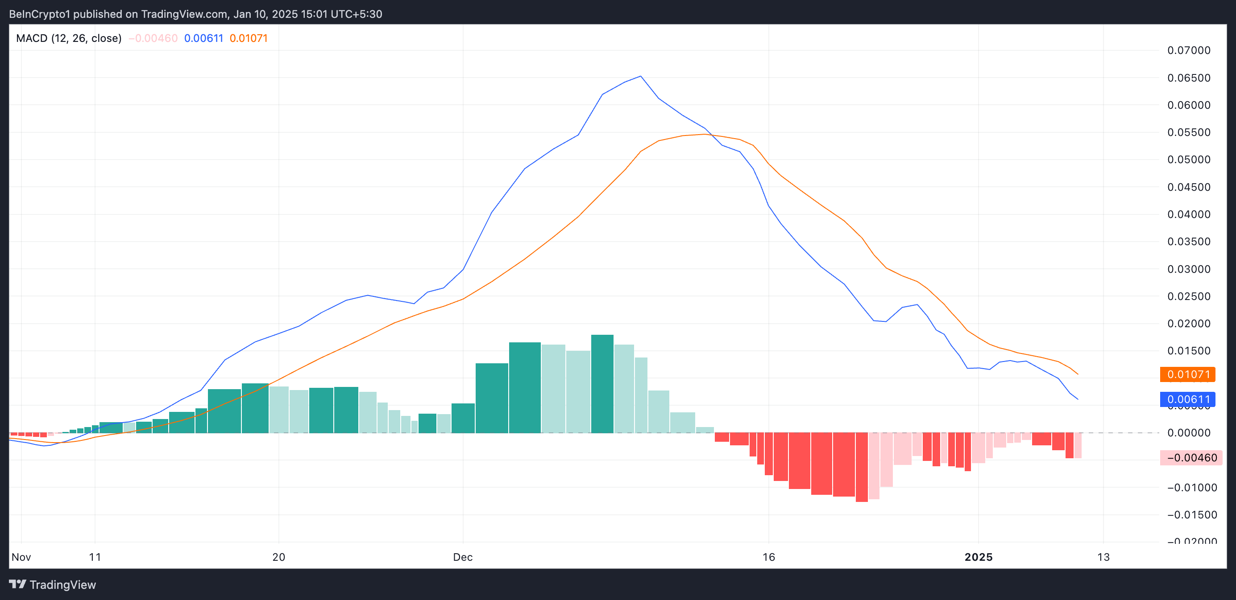Click the 2025 label on time axis

[979, 557]
